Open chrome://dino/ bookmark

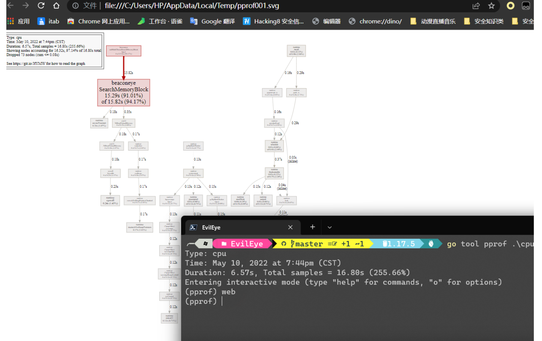375,21
